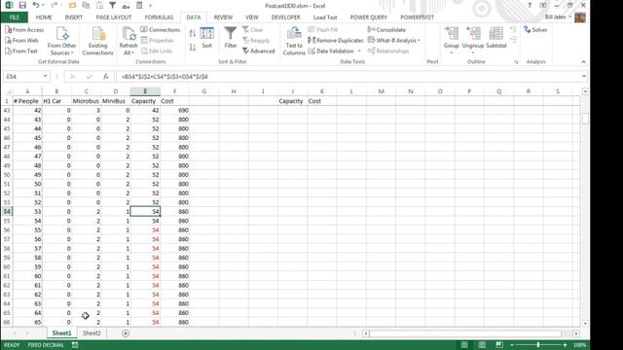Switch to the HOME ribbon tab
623x350 pixels.
pos(44,17)
